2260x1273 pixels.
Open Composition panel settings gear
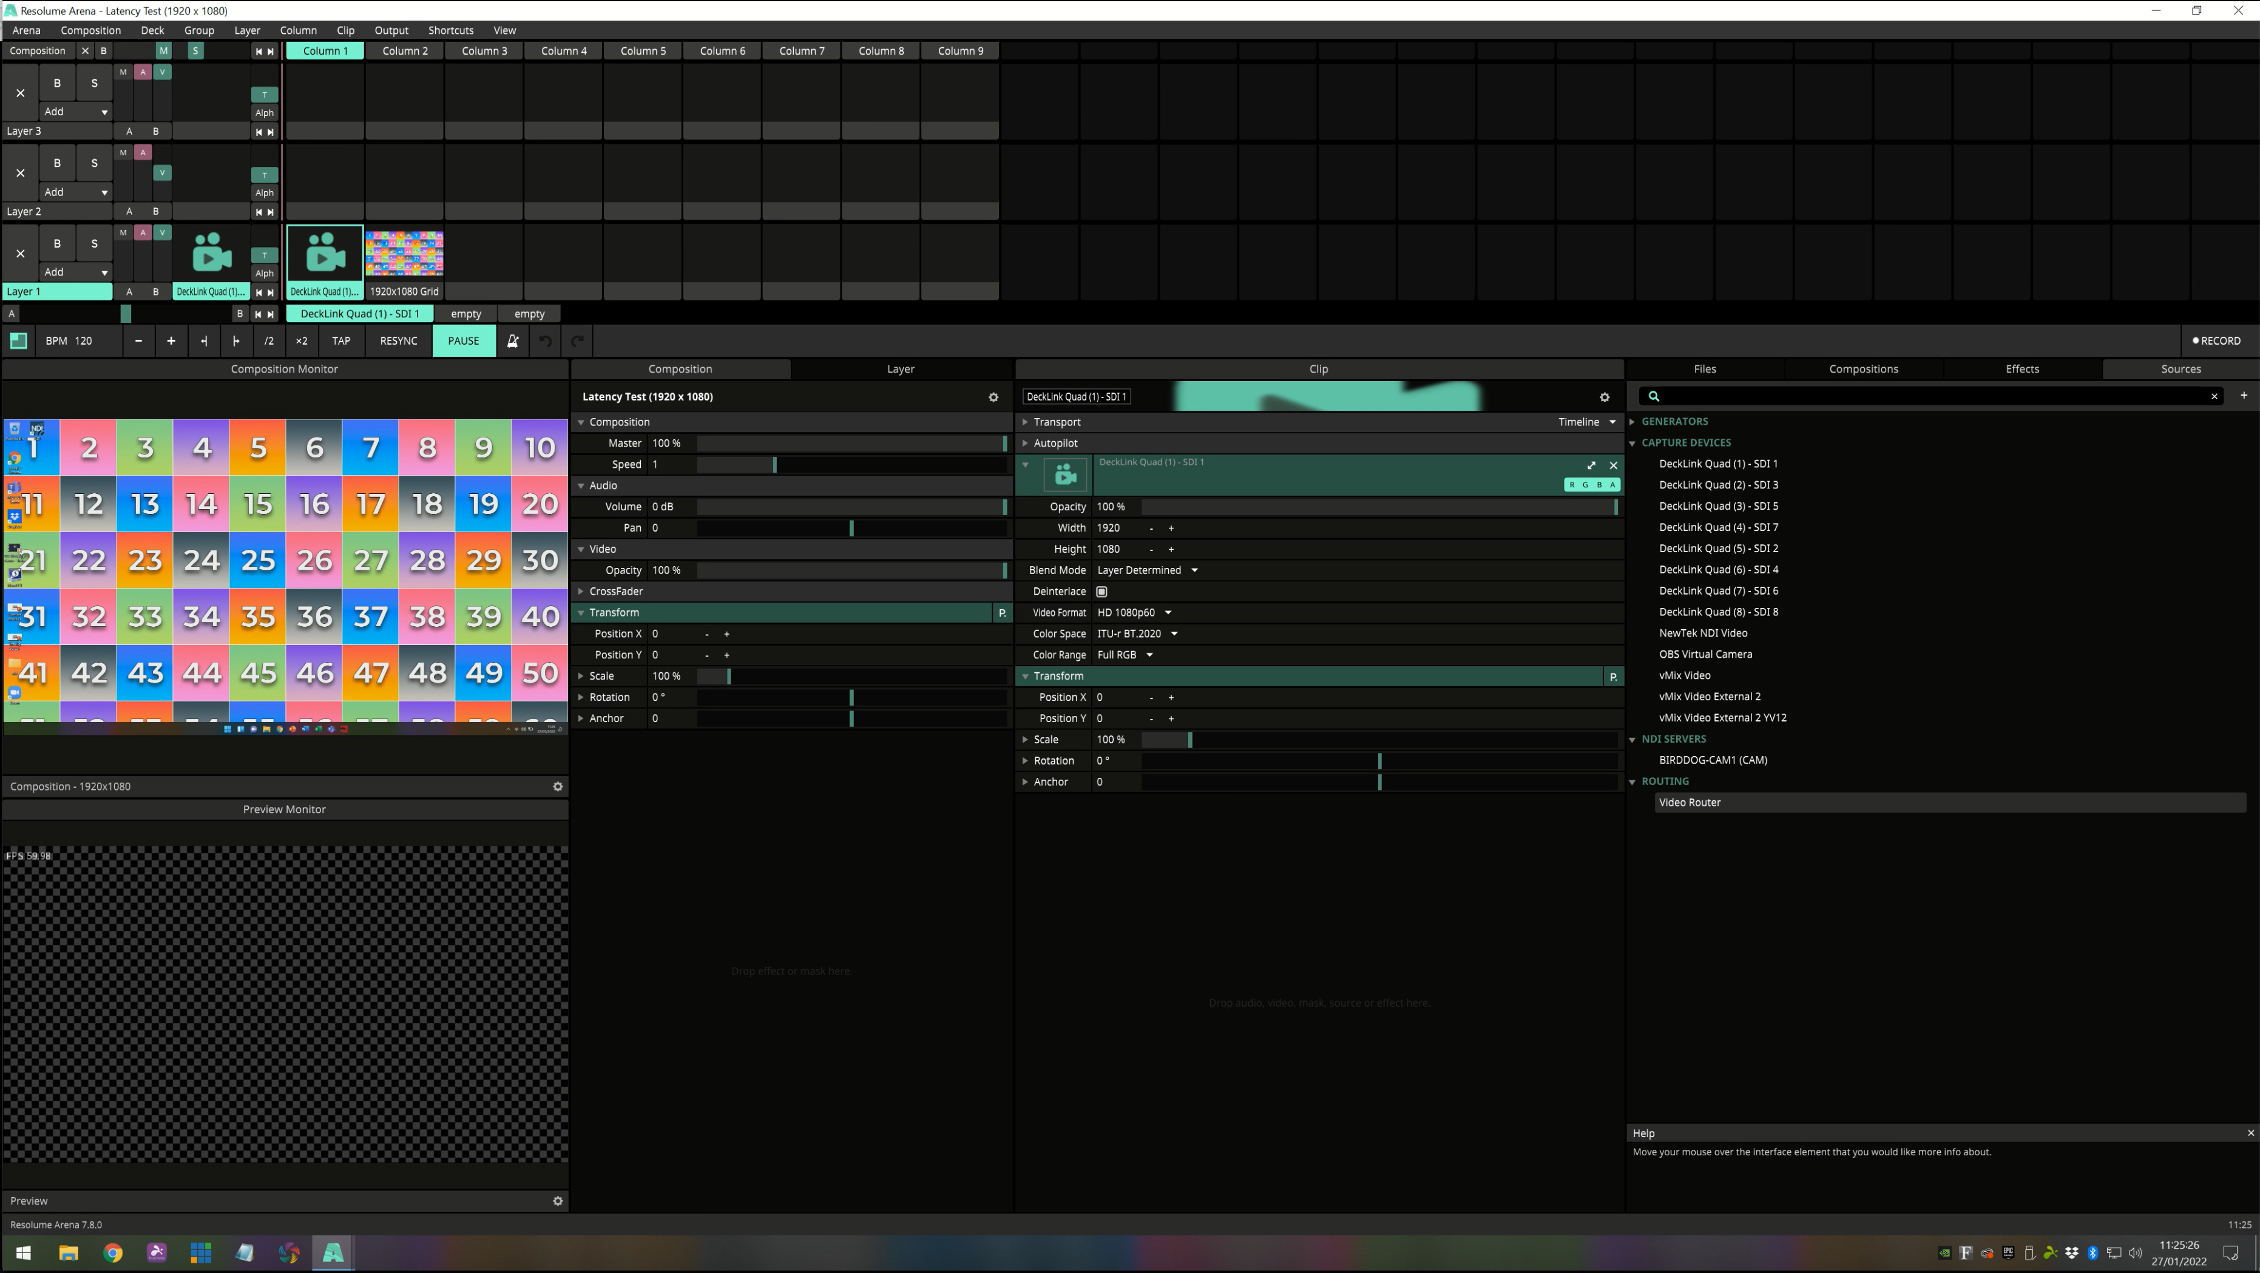tap(993, 397)
